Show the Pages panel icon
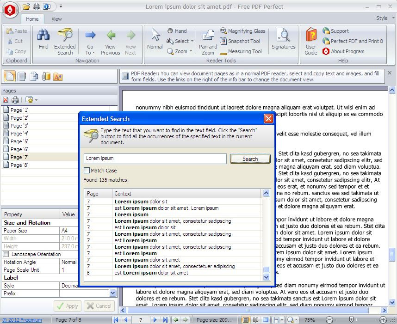Viewport: 397px width, 324px height. tap(10, 76)
